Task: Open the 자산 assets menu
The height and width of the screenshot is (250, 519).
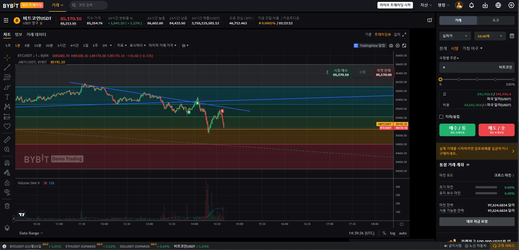Action: [x=426, y=5]
